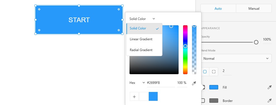Viewport: 276px width, 105px height.
Task: Click the top-left corner radius handle
Action: click(39, 9)
